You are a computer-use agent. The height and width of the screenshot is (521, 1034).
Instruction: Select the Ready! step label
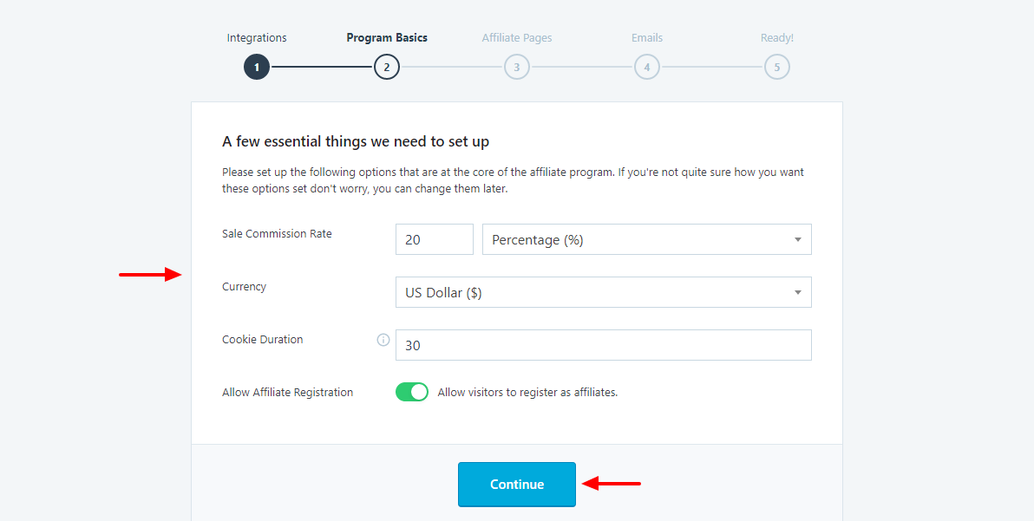[777, 38]
